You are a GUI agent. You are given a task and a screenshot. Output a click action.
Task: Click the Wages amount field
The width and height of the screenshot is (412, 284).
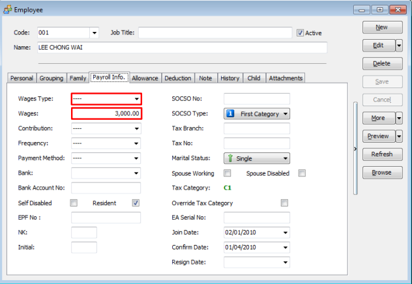tap(106, 114)
